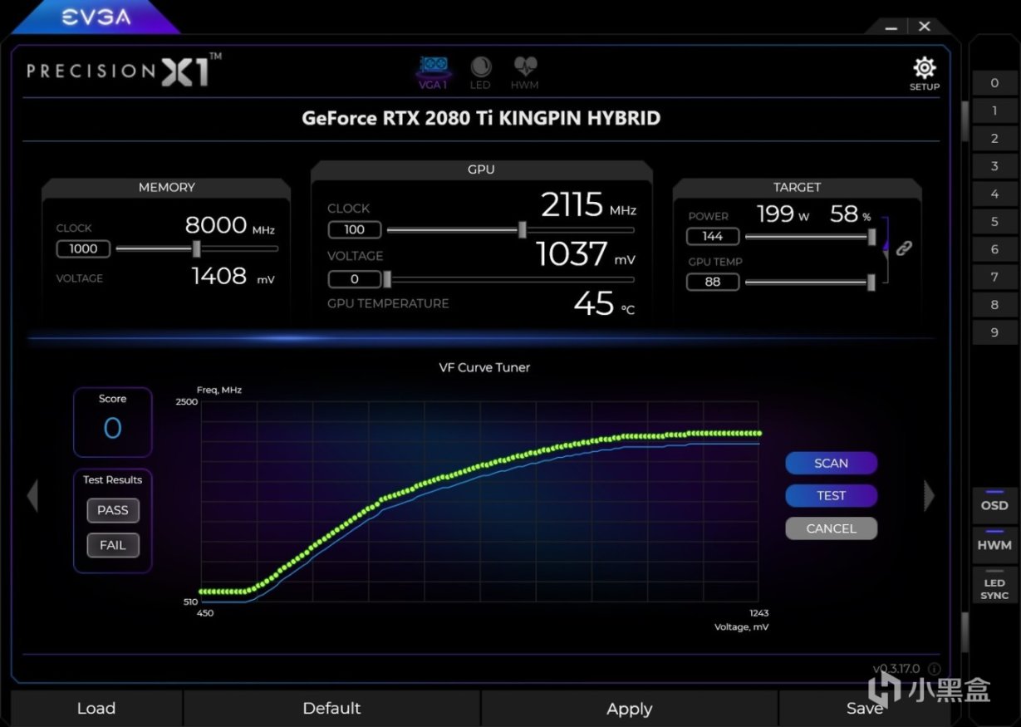Click the Precision X1 logo
The height and width of the screenshot is (727, 1021).
[125, 71]
